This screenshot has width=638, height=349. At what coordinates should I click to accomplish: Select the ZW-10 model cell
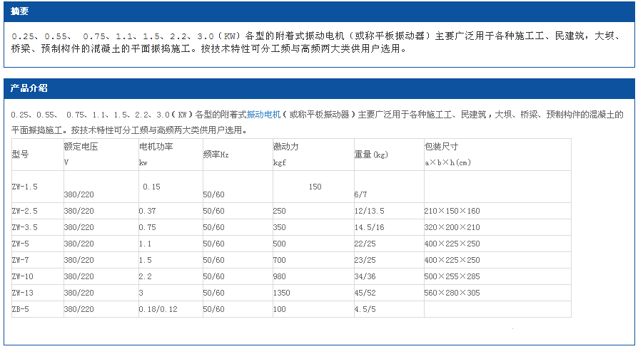[22, 276]
